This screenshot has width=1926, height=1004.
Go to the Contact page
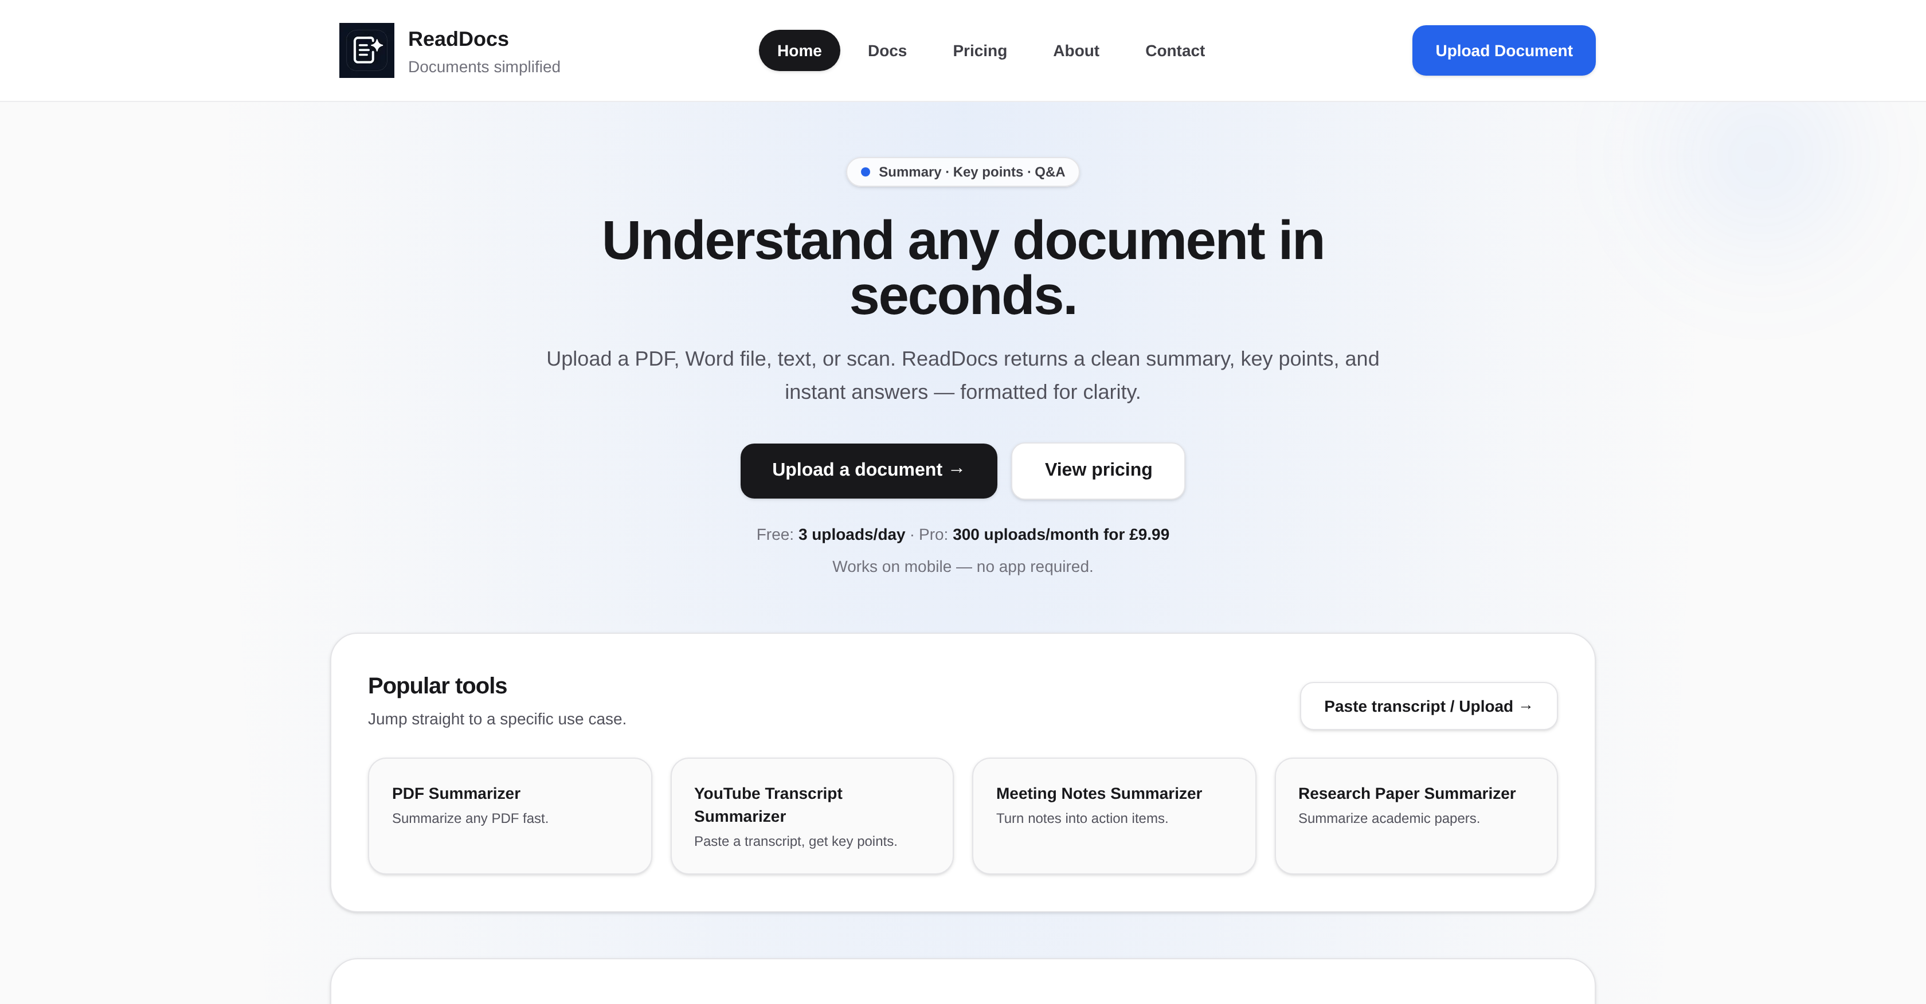[1175, 51]
